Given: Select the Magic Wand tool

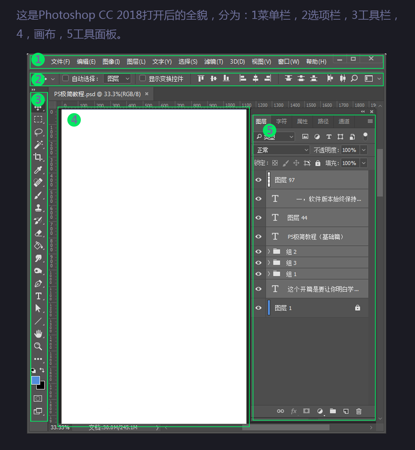Looking at the screenshot, I should [38, 144].
